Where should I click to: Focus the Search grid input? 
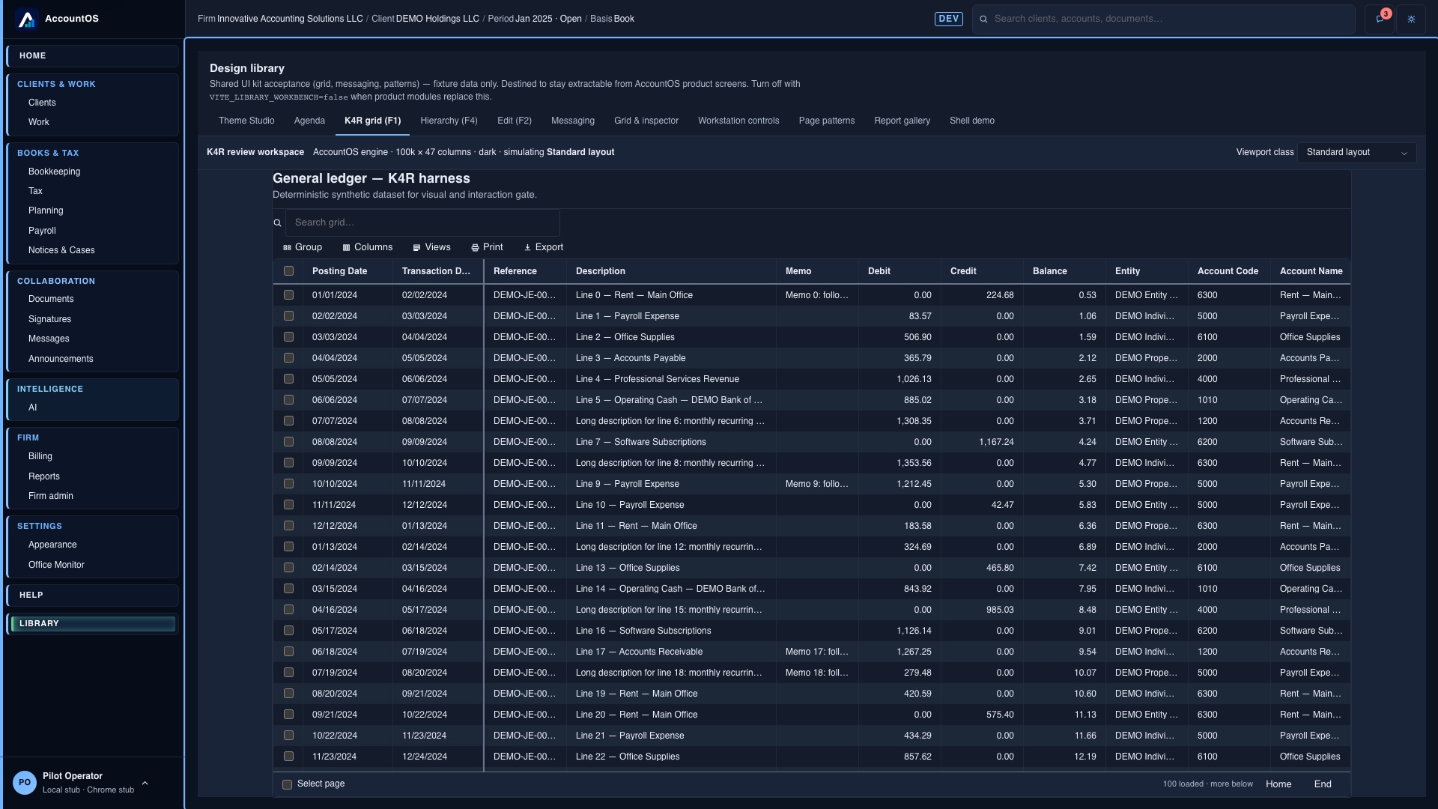[x=422, y=222]
